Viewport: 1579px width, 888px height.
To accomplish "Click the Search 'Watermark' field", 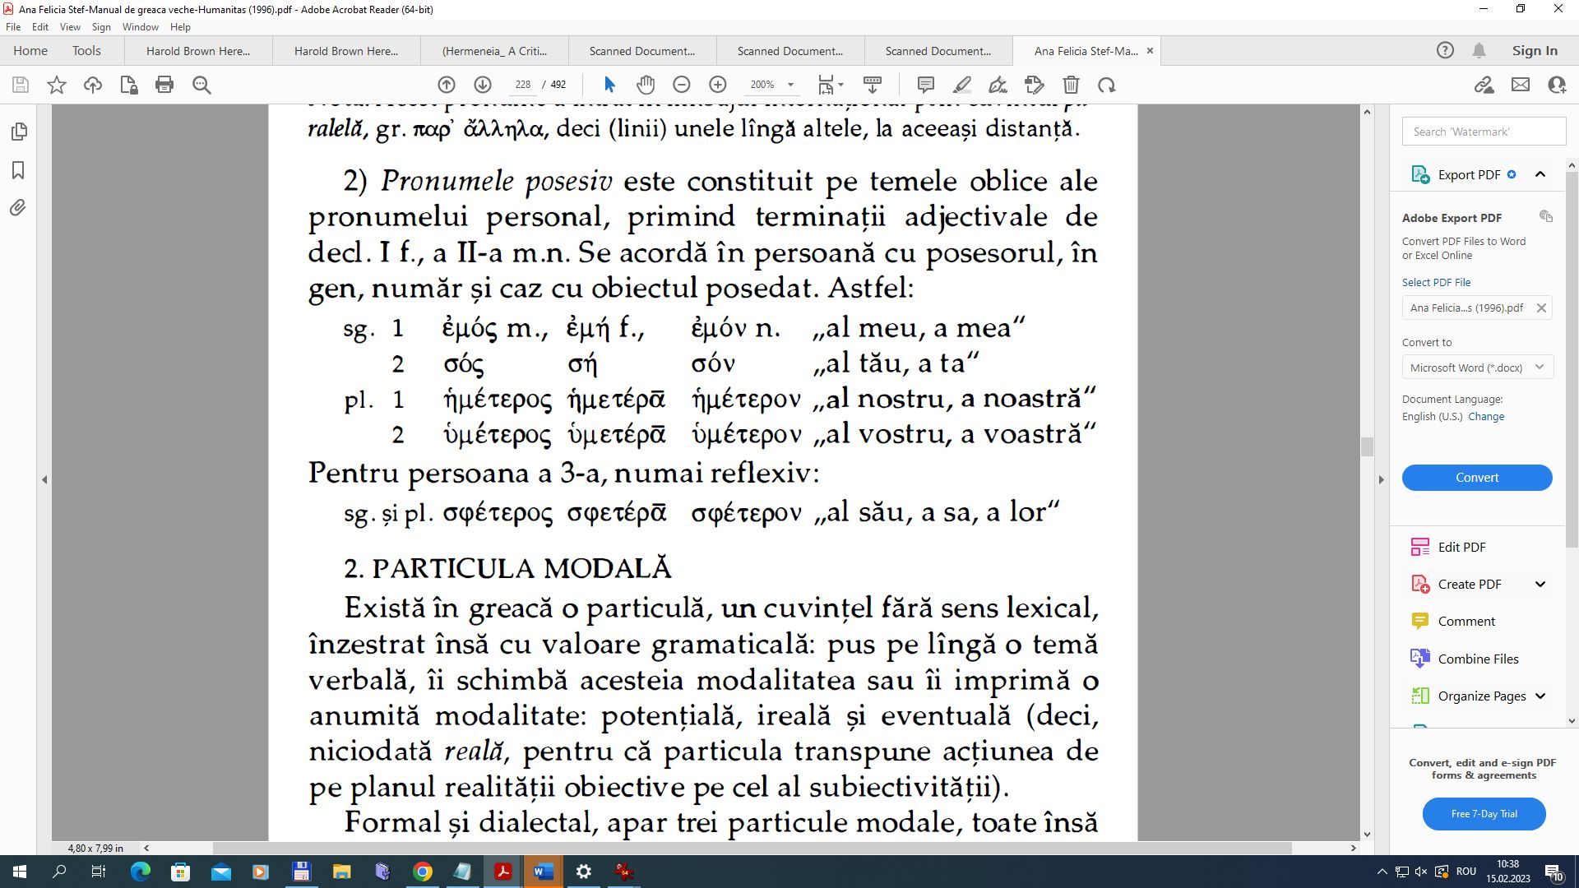I will click(x=1484, y=132).
